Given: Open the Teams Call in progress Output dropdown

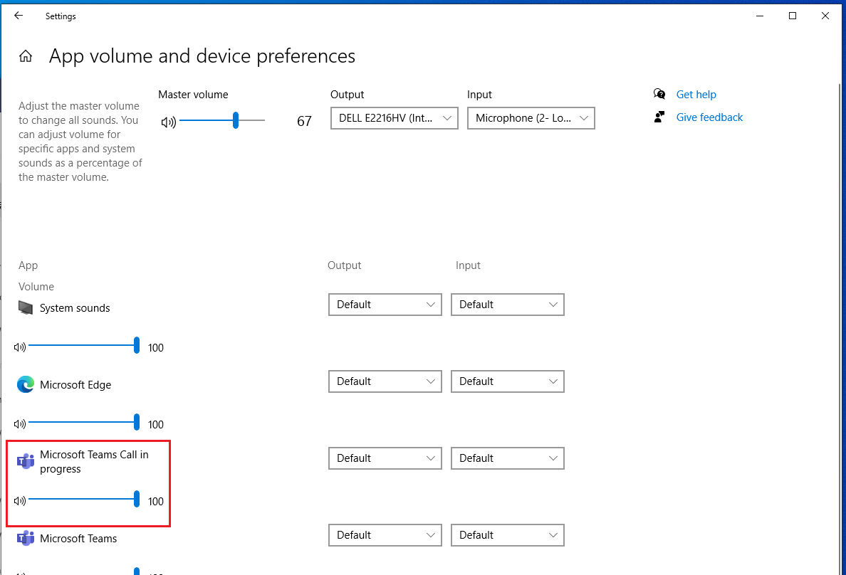Looking at the screenshot, I should [385, 458].
